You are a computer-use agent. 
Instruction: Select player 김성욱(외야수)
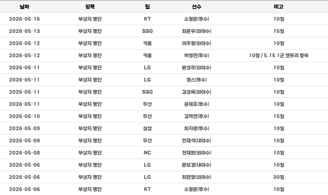coord(196,92)
